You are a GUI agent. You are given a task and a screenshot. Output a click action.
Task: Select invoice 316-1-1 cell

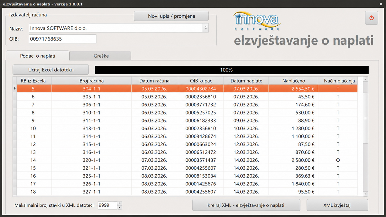click(92, 152)
